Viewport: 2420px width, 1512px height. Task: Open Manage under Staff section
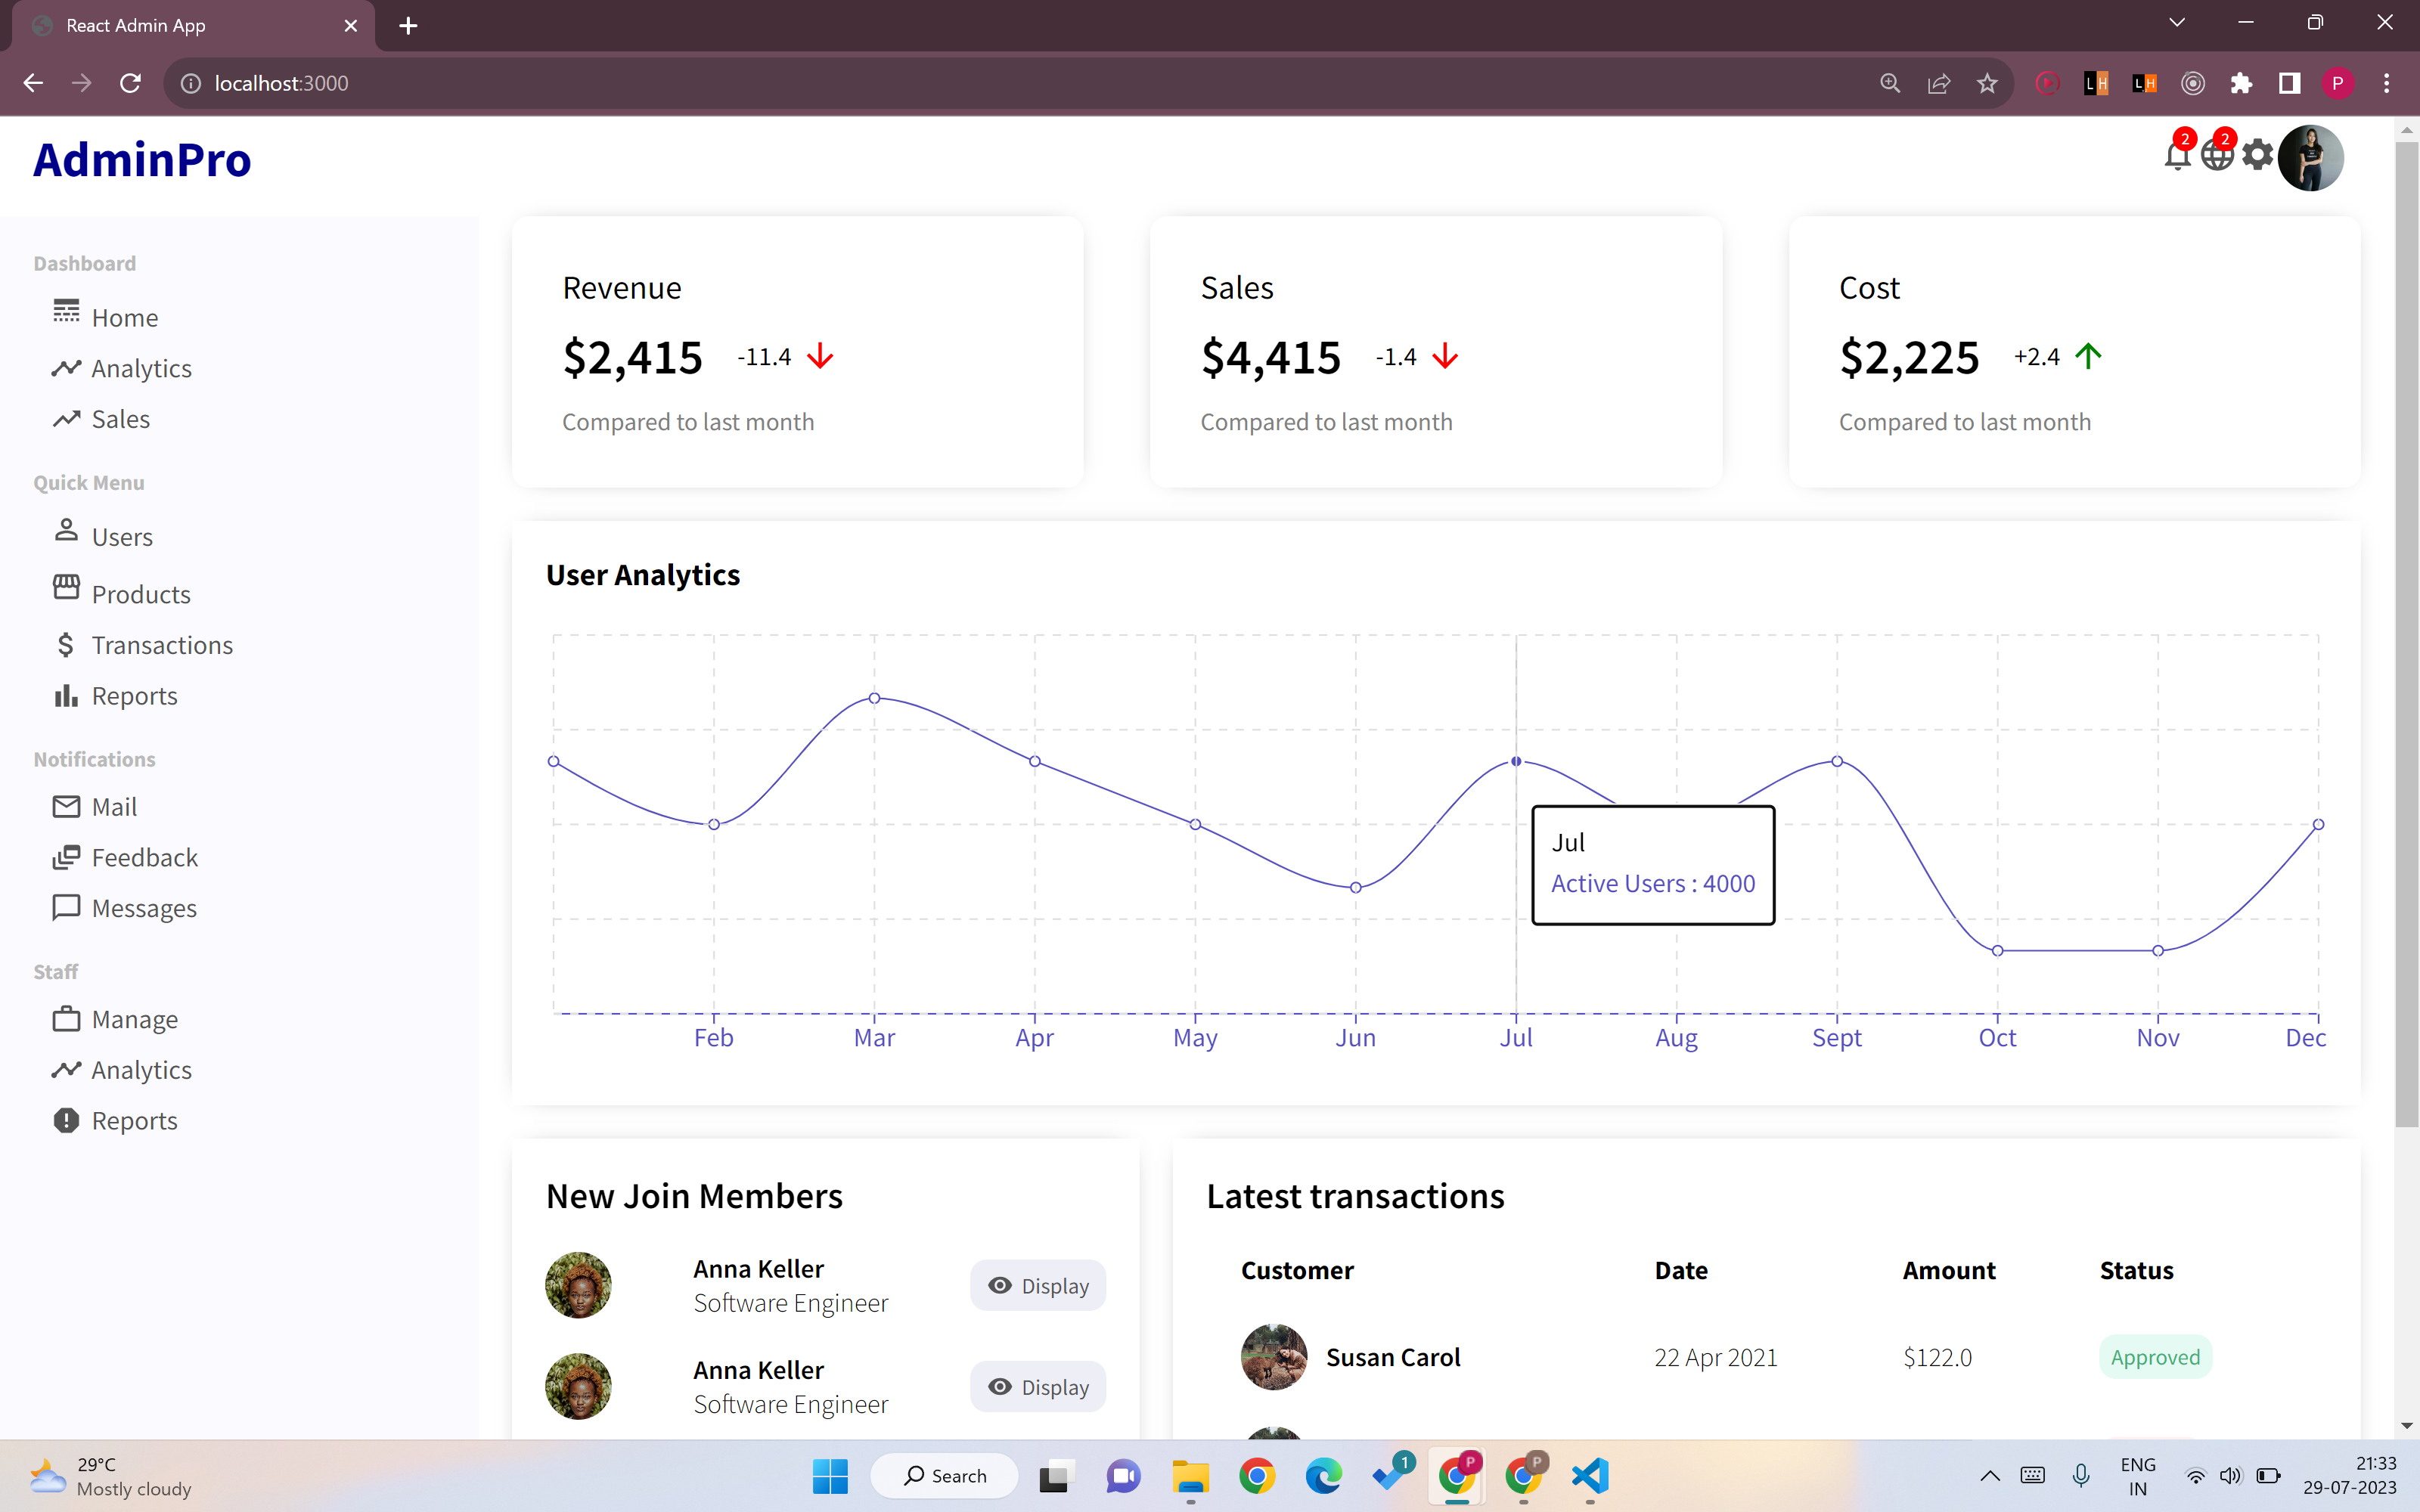134,1019
